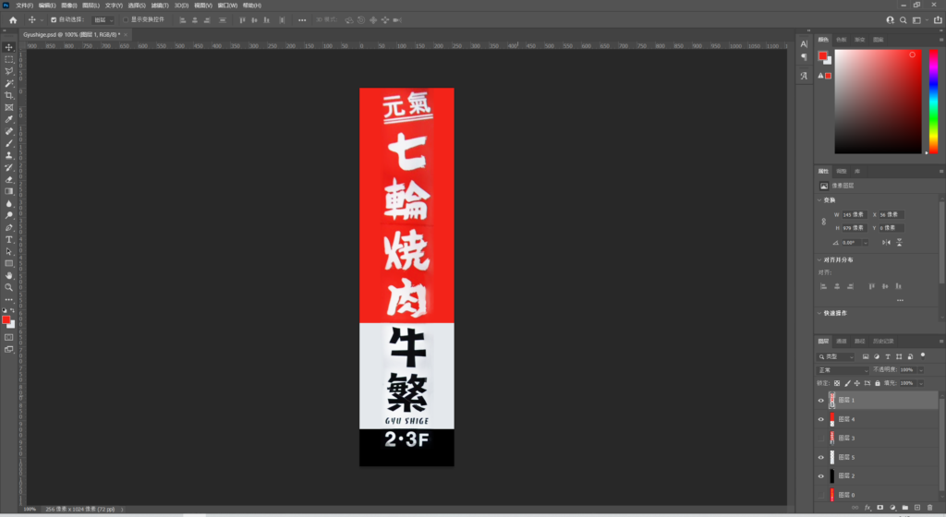Select the Gradient tool

(x=8, y=192)
